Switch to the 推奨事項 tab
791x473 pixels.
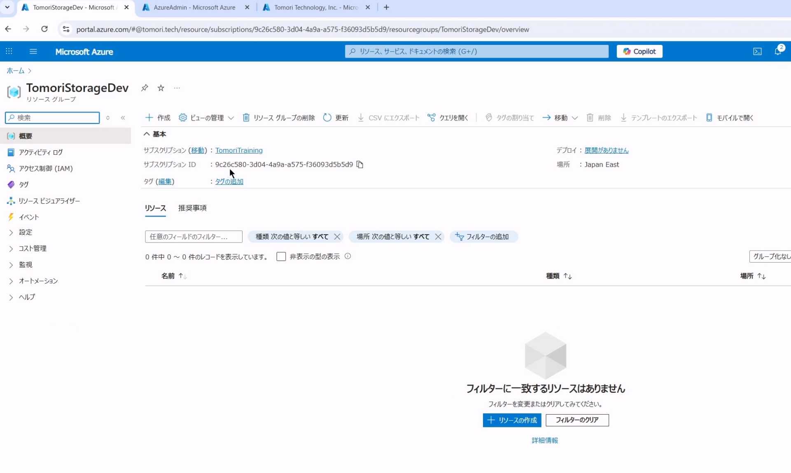pos(192,208)
